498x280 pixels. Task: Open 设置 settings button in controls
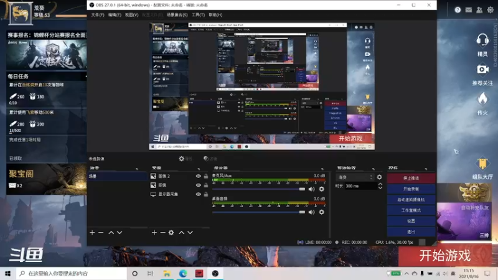411,221
